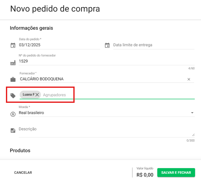Click the factory icon beside supplier order number
The width and height of the screenshot is (201, 185).
(x=13, y=63)
